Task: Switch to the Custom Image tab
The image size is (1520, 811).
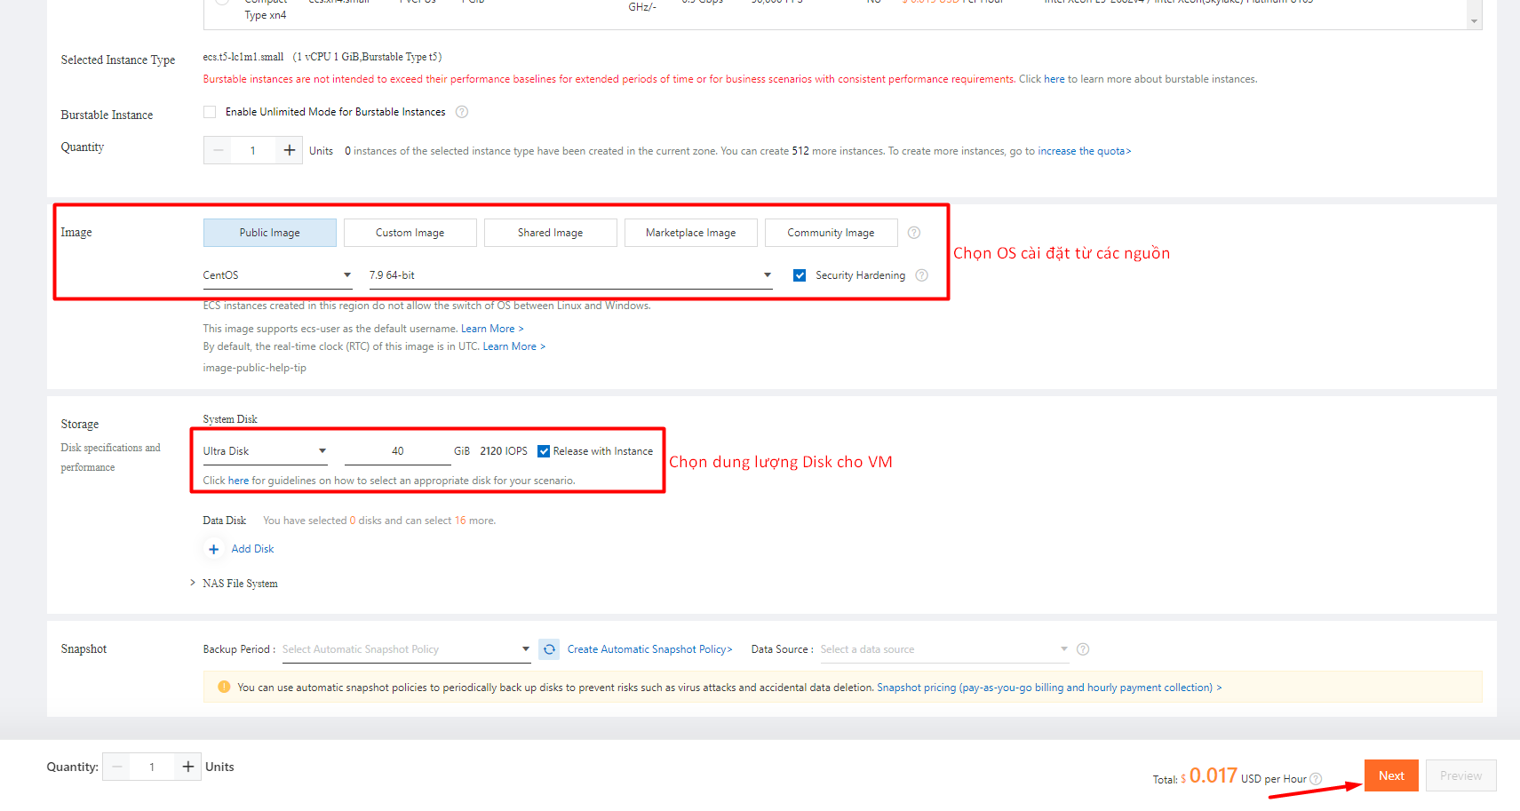Action: click(x=410, y=232)
